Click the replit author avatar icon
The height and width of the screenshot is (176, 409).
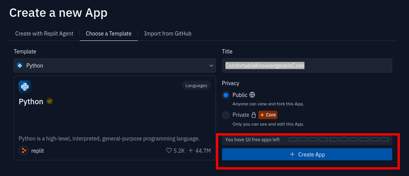(24, 150)
